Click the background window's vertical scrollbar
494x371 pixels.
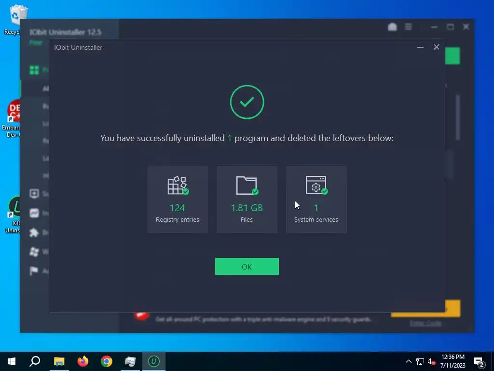(458, 117)
